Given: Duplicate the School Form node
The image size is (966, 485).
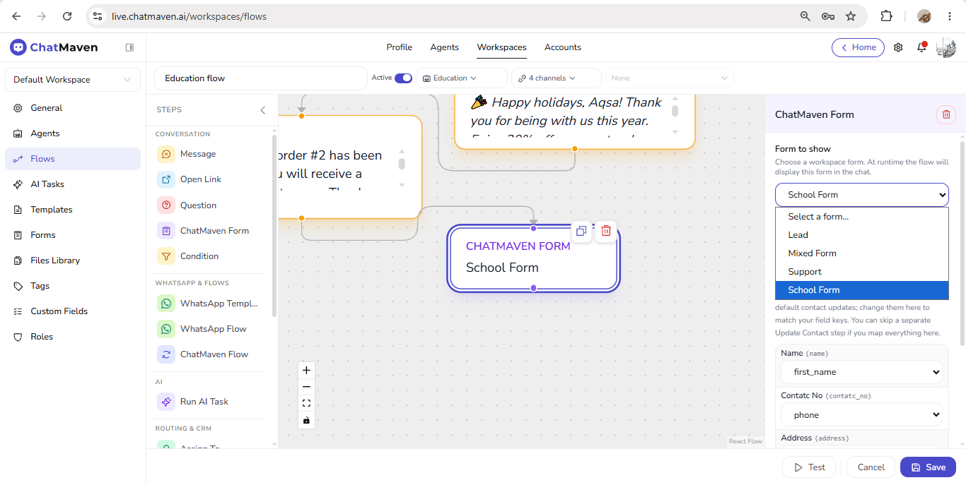Looking at the screenshot, I should tap(581, 231).
